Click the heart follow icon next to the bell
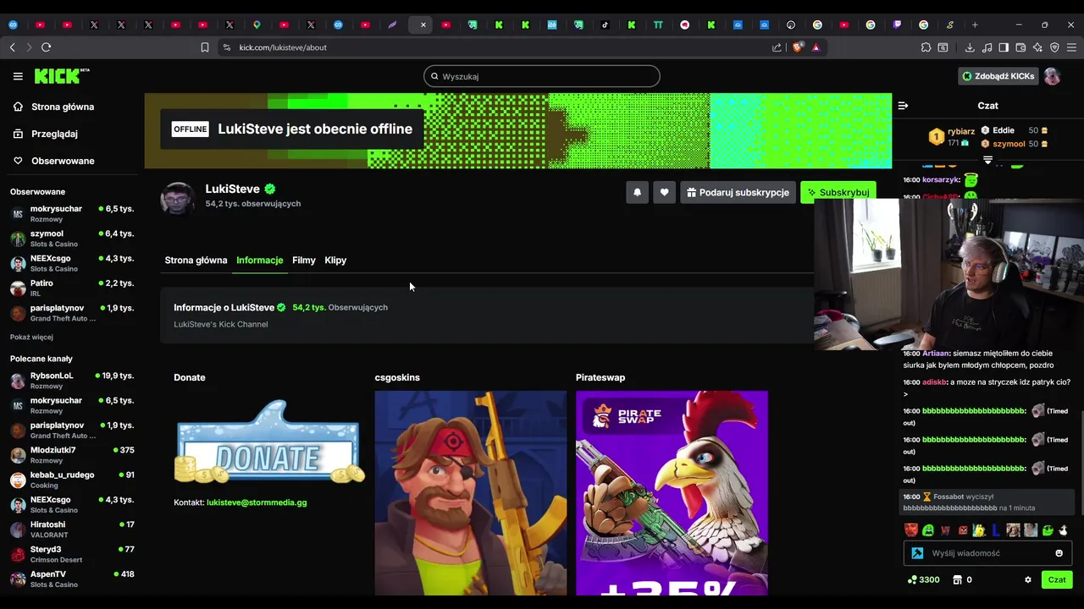 (664, 193)
